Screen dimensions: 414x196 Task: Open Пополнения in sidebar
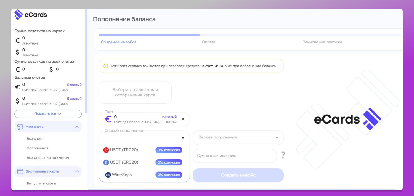tap(37, 148)
